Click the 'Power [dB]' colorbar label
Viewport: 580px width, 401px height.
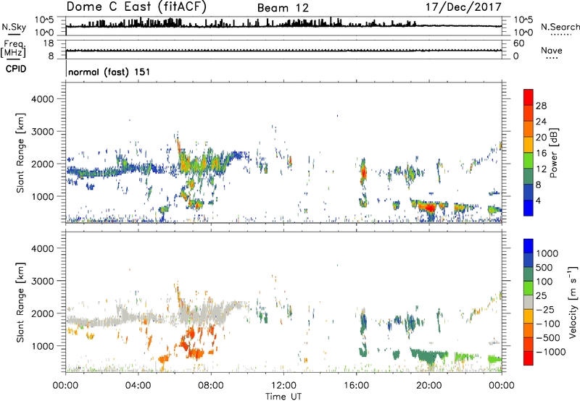[x=553, y=153]
